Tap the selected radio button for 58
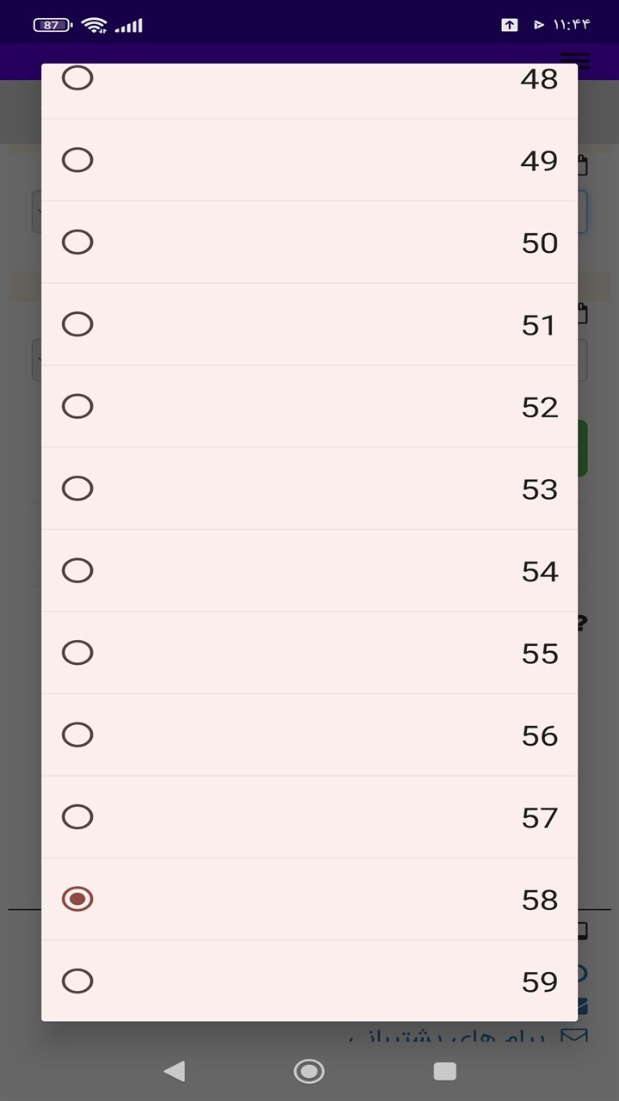619x1101 pixels. point(77,899)
